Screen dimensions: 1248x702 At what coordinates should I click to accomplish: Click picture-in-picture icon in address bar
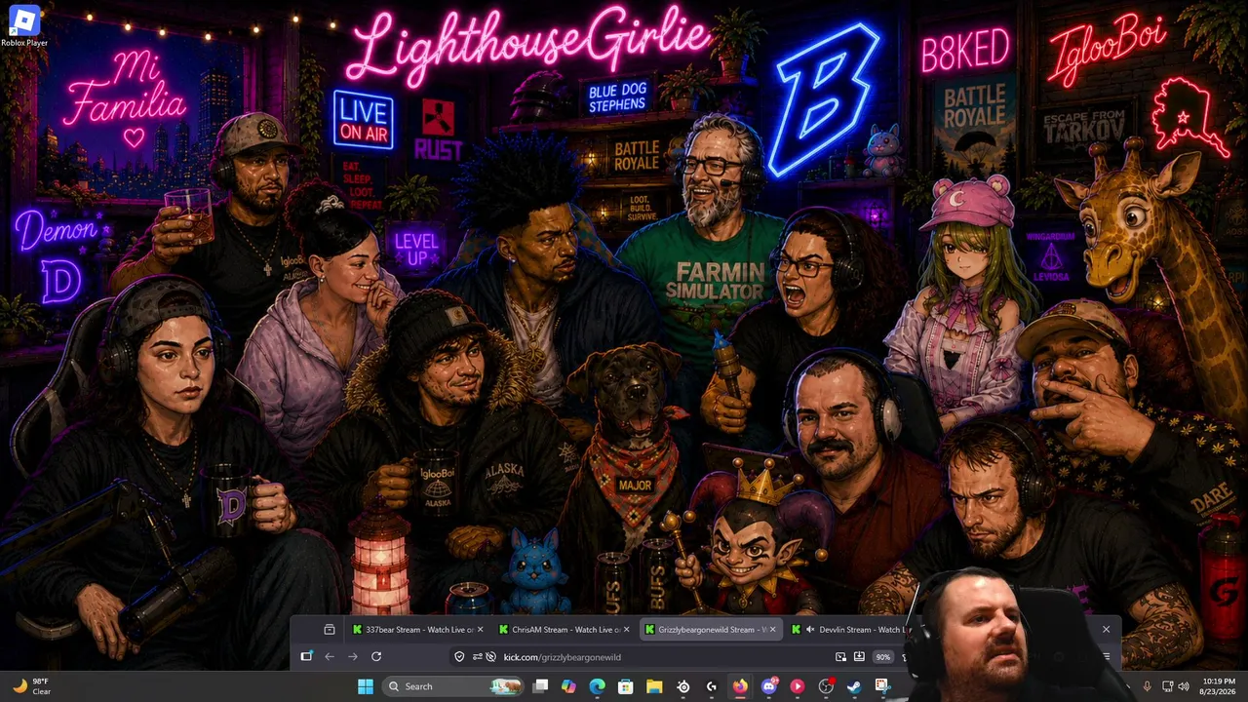(841, 657)
